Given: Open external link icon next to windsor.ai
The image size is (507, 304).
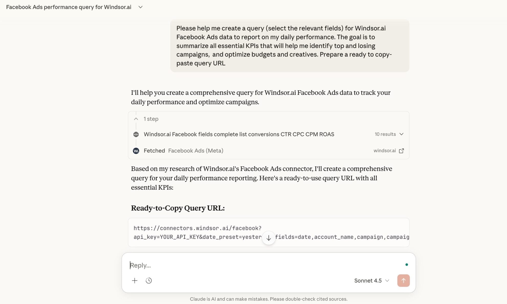Looking at the screenshot, I should pyautogui.click(x=402, y=151).
